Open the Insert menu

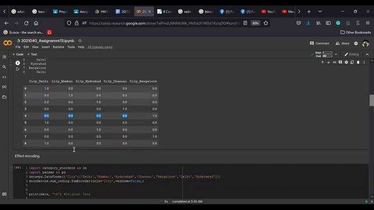(x=46, y=47)
